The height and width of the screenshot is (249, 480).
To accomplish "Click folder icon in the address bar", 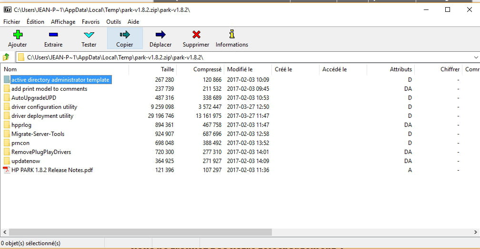I will pos(21,57).
